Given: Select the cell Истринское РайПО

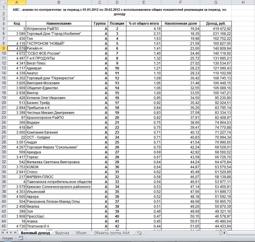Looking at the screenshot, I should click(59, 29).
